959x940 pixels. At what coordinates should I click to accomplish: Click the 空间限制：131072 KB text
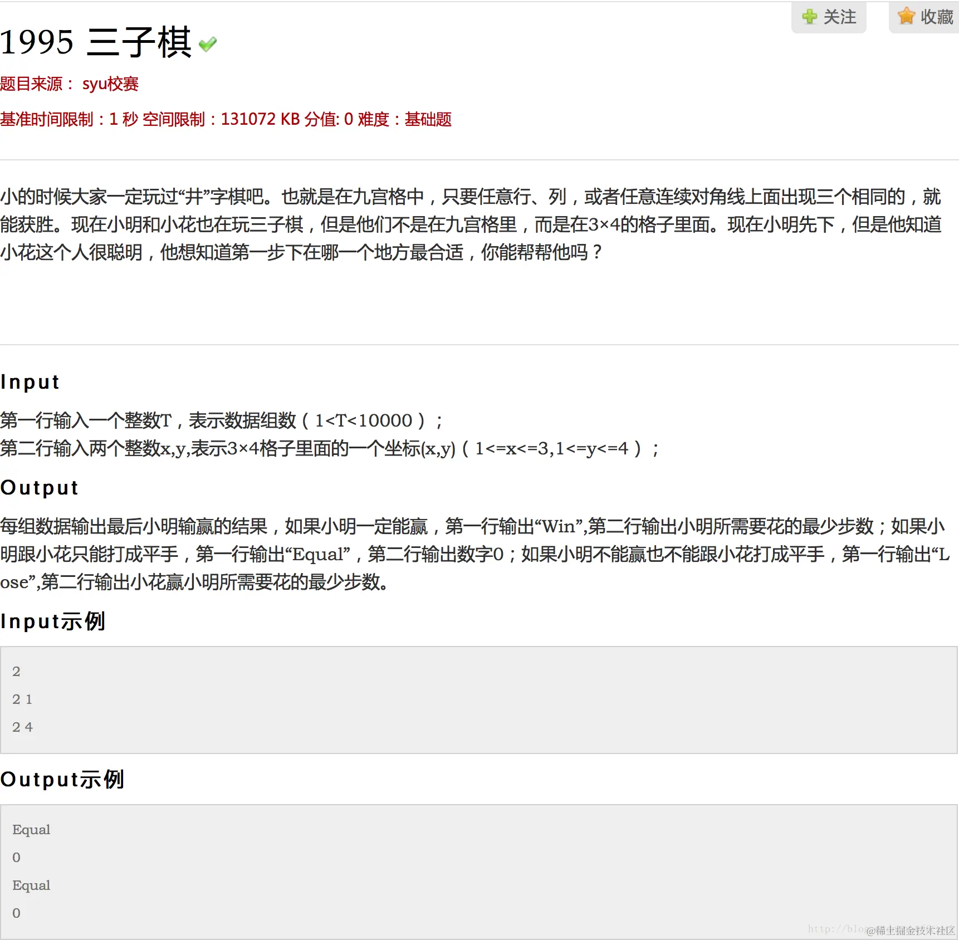(221, 119)
